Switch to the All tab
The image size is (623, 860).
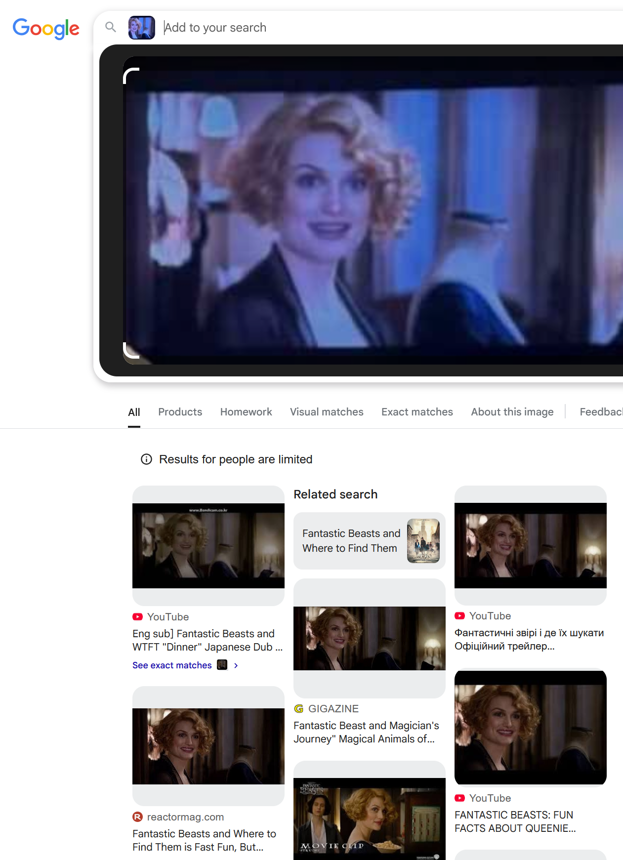coord(134,412)
